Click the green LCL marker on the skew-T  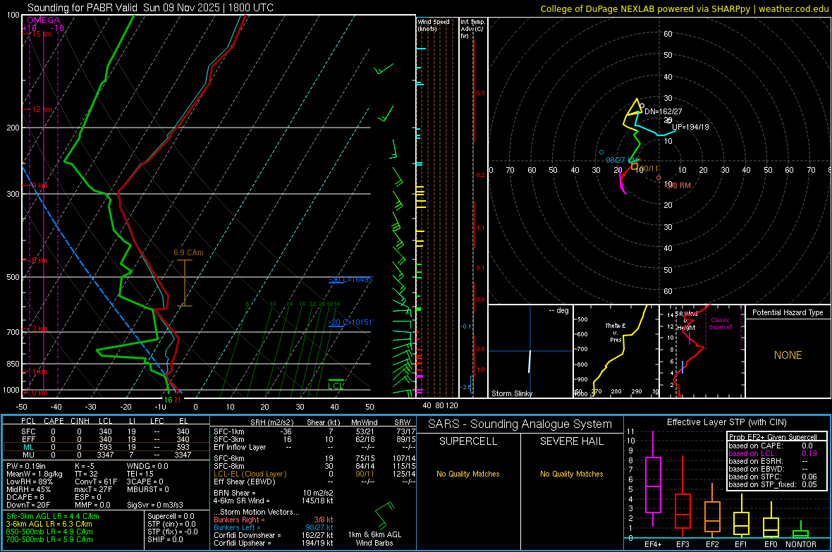coord(336,386)
